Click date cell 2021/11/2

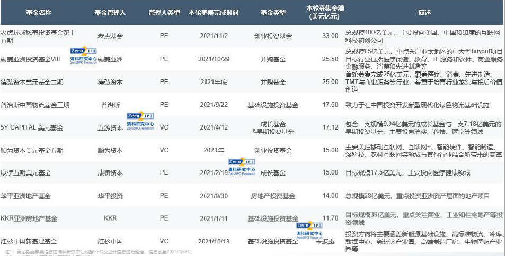click(214, 36)
